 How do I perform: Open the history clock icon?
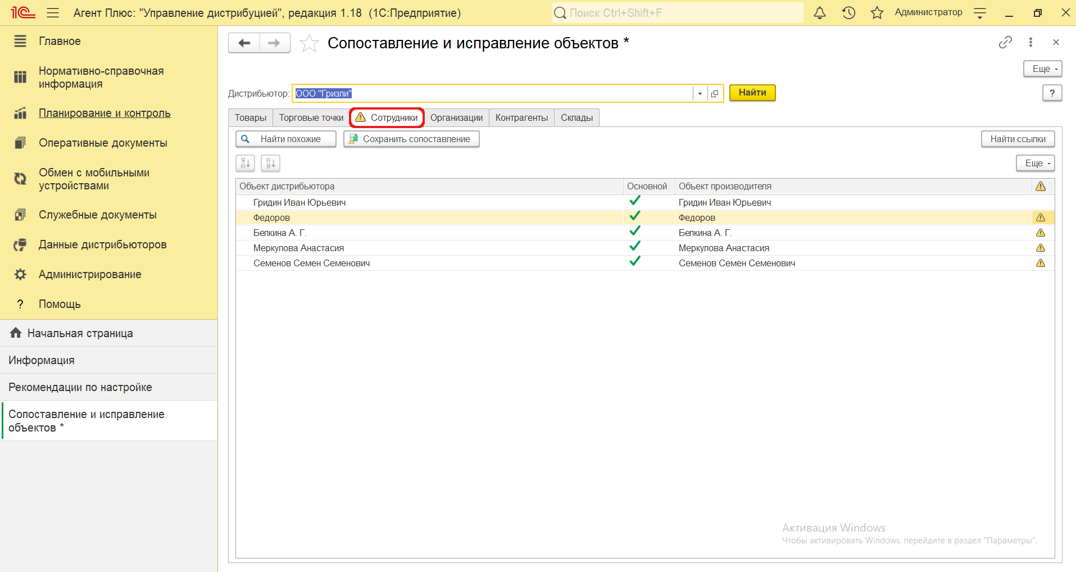click(x=848, y=13)
